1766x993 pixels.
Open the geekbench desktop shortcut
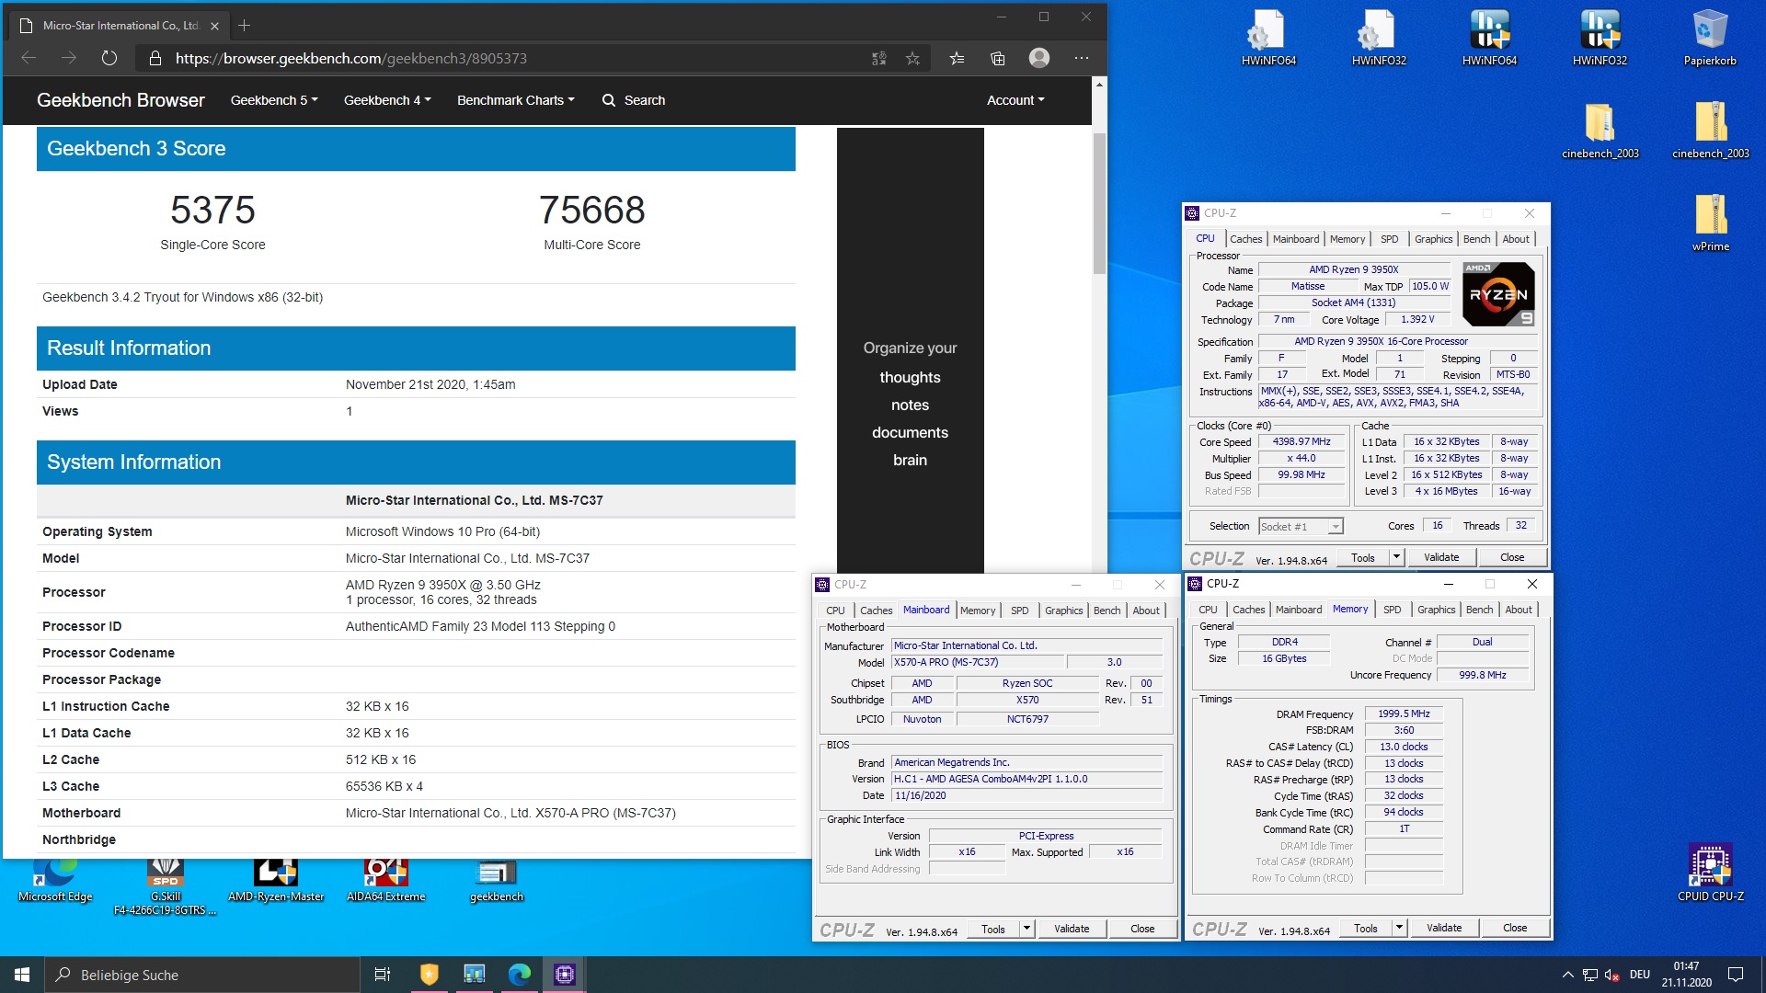(x=497, y=880)
